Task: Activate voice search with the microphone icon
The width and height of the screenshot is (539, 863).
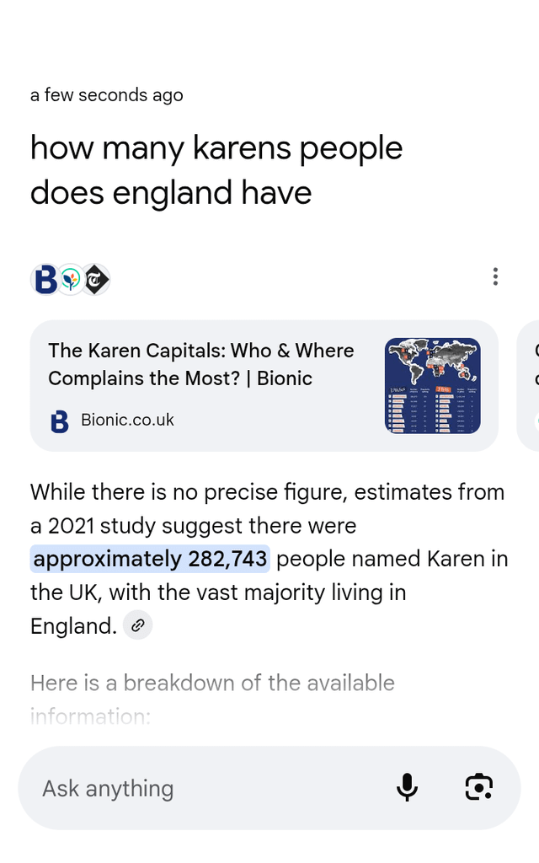Action: point(408,788)
